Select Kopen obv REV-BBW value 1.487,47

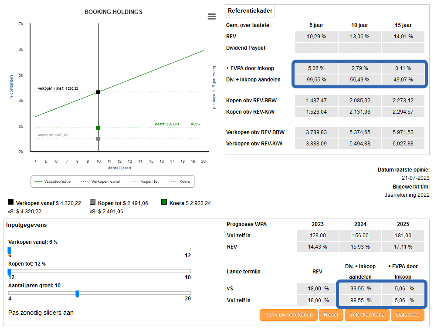point(316,101)
